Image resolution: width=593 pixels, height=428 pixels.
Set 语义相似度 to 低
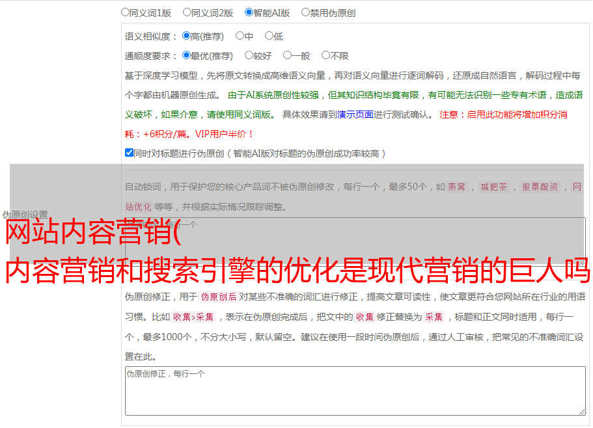pos(269,36)
